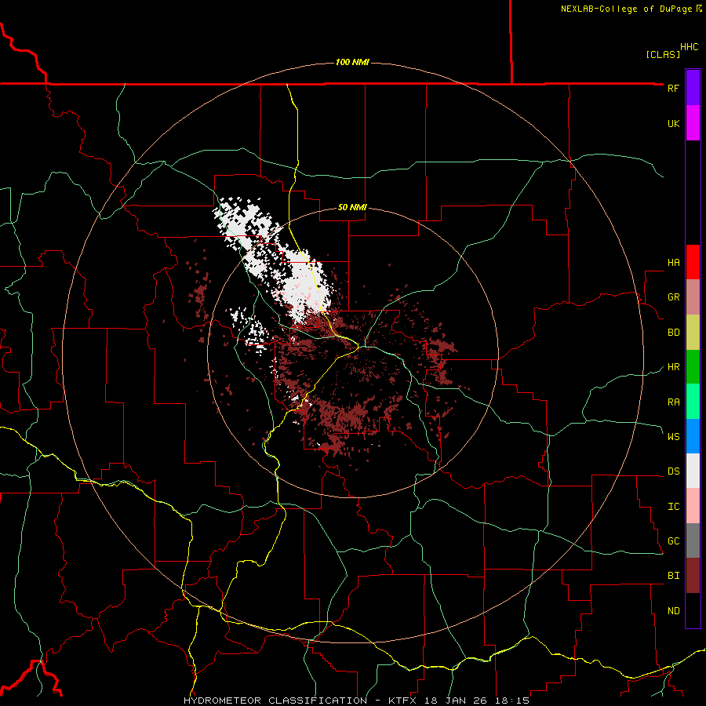Click the ND black legend swatch
The width and height of the screenshot is (706, 706).
point(693,610)
